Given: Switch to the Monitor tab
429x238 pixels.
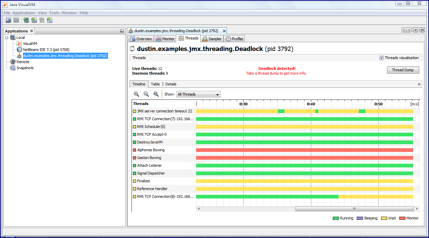Looking at the screenshot, I should tap(165, 39).
